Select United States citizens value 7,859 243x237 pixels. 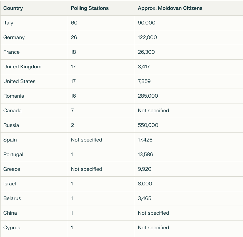tap(144, 81)
